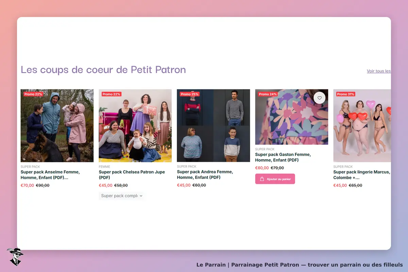Viewport: 408px width, 272px height.
Task: Open 'Super pack Chelsea Patron Jupe (PDF)' title
Action: (x=132, y=175)
